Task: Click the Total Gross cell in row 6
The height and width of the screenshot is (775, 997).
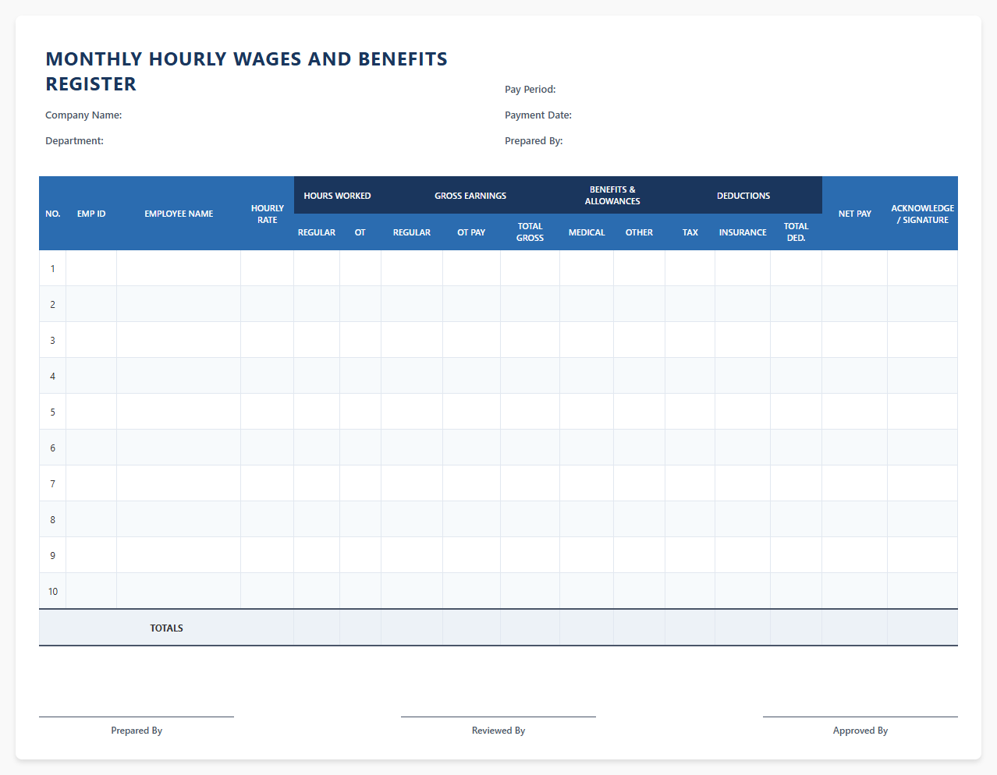Action: click(530, 448)
